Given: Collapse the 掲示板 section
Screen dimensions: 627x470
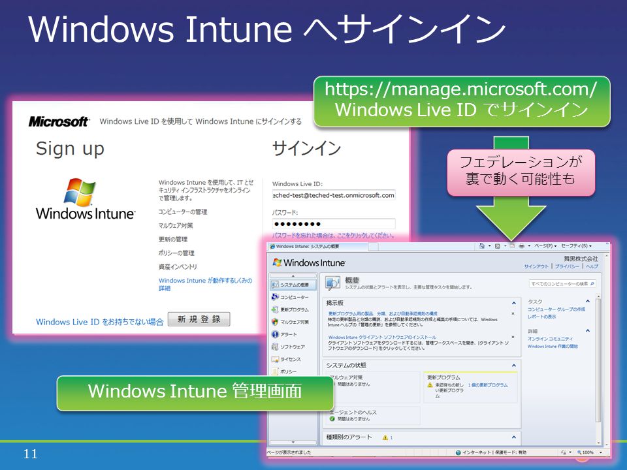Looking at the screenshot, I should tap(514, 304).
